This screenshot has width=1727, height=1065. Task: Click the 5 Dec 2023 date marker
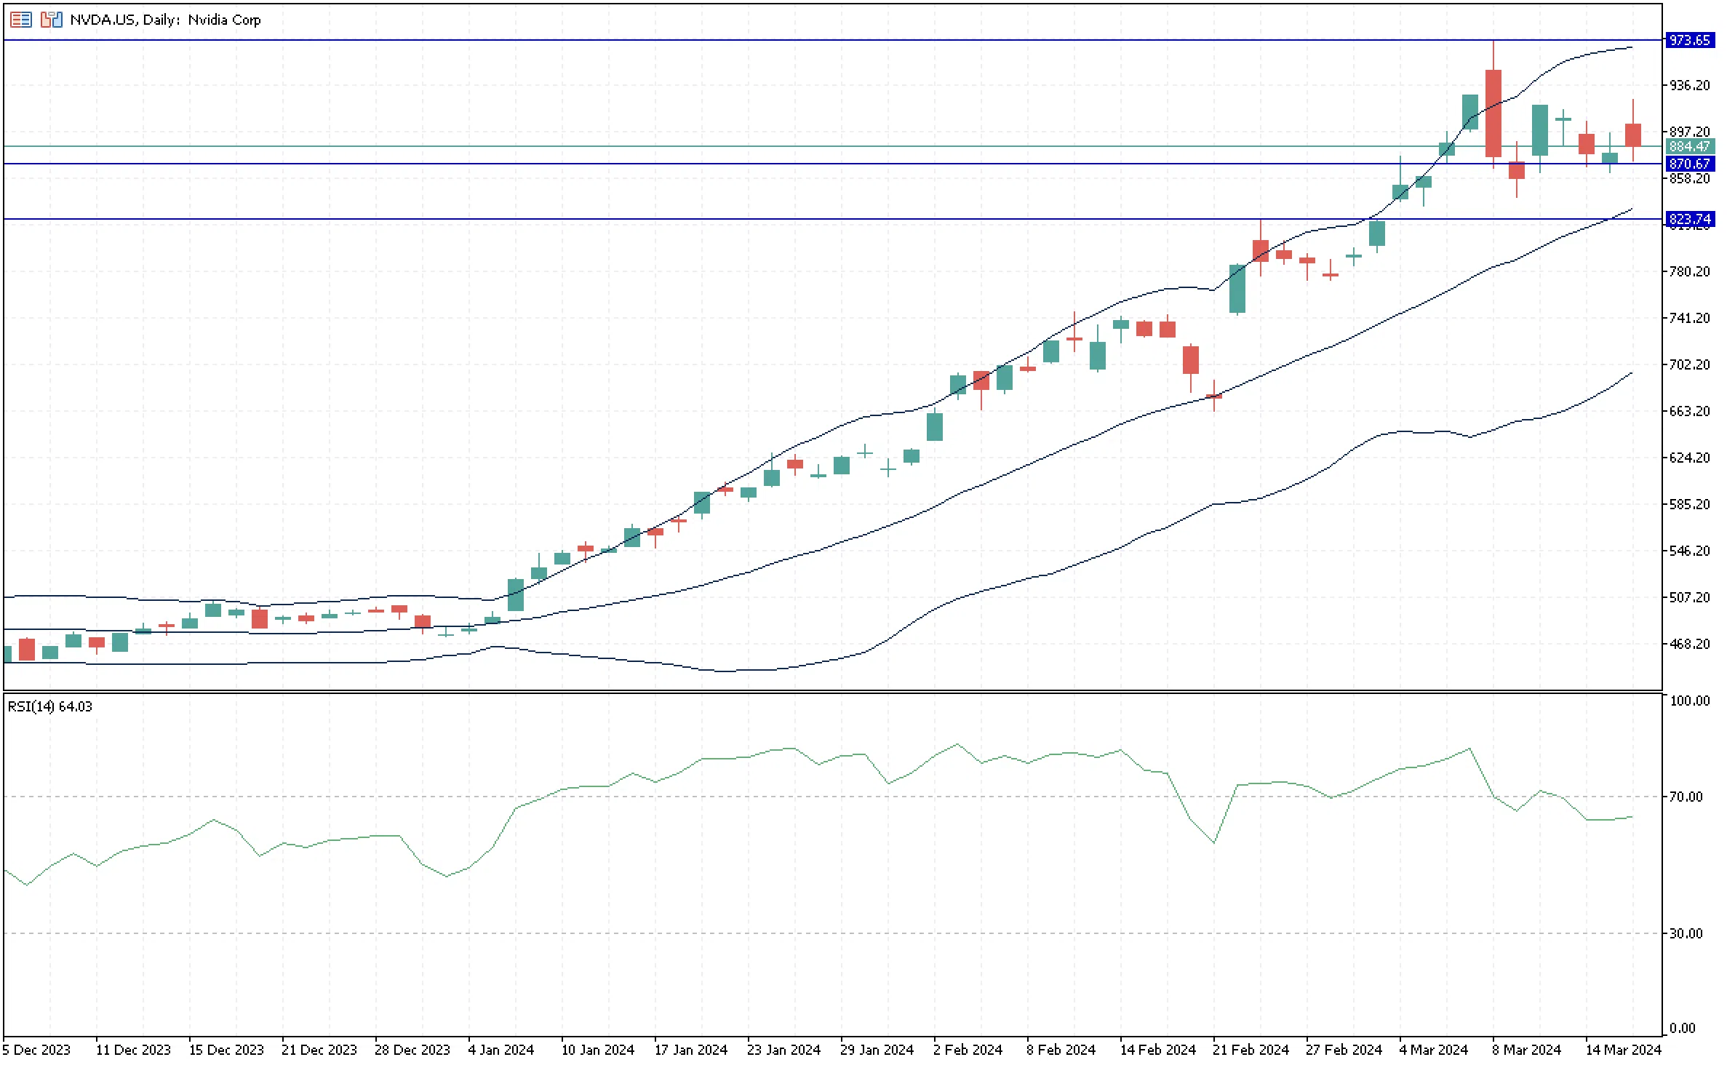point(36,1050)
